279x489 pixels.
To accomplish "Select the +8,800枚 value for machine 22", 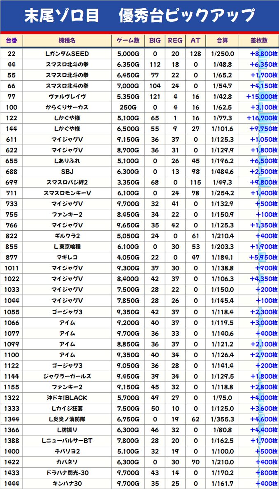I will [263, 54].
